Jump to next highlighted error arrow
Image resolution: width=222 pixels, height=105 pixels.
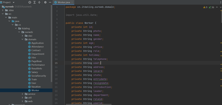coord(220,7)
